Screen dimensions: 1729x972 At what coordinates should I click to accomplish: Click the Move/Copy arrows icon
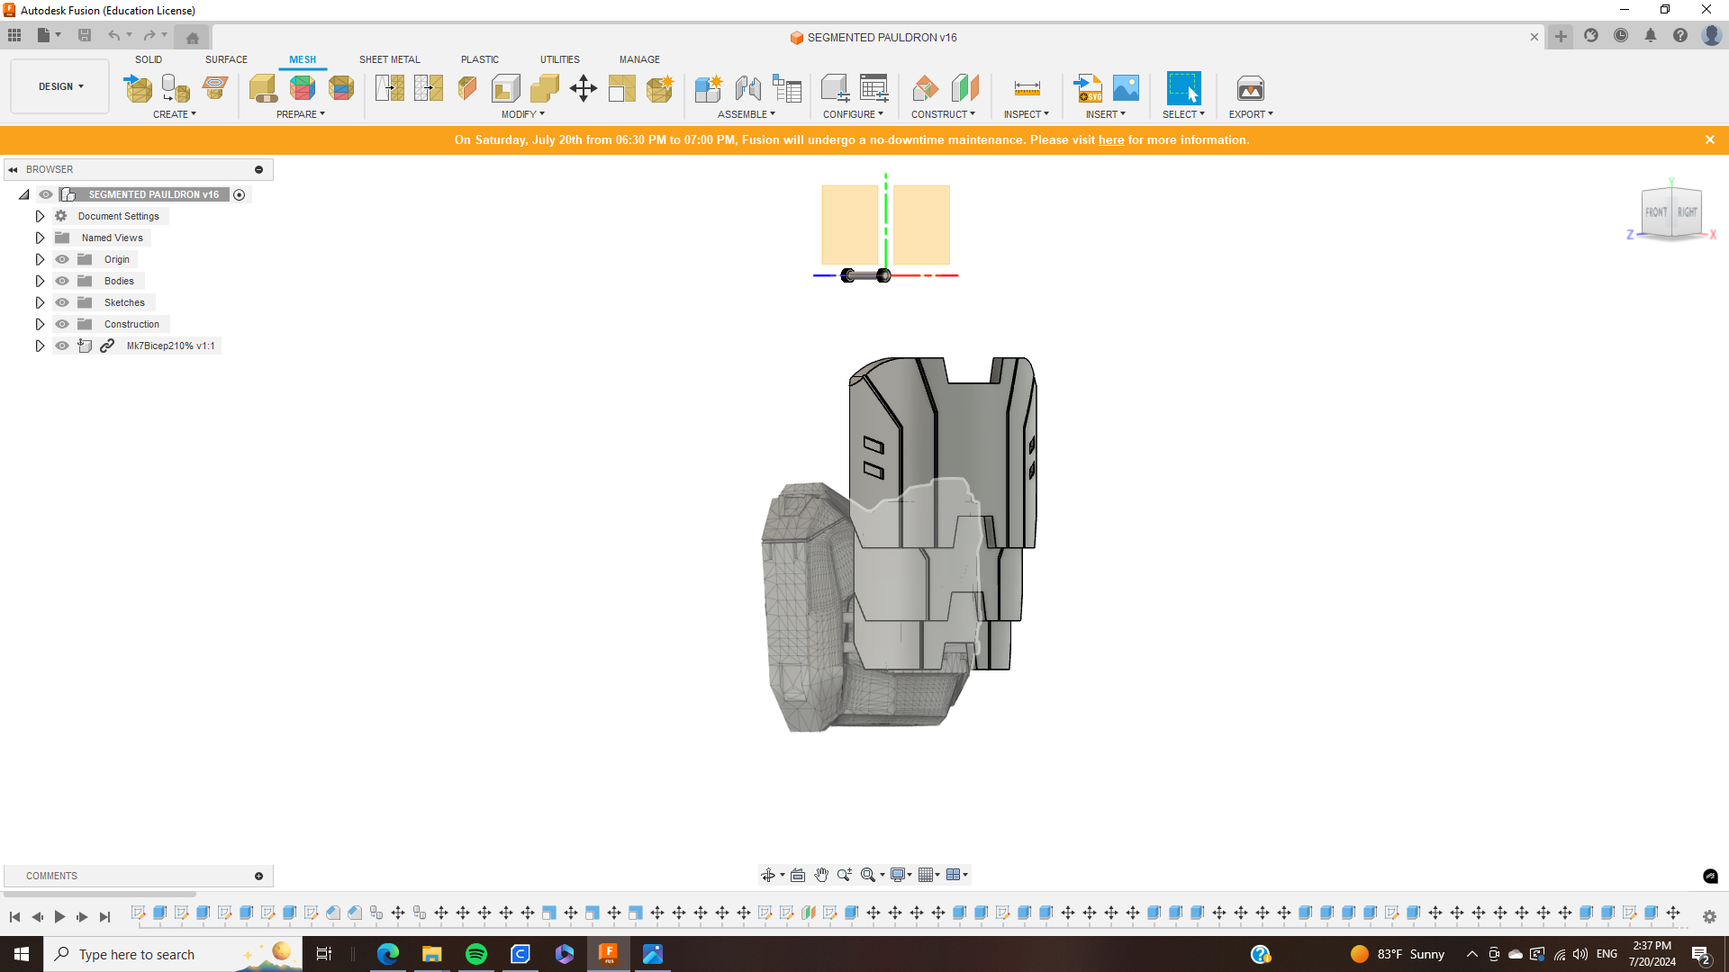pyautogui.click(x=584, y=88)
